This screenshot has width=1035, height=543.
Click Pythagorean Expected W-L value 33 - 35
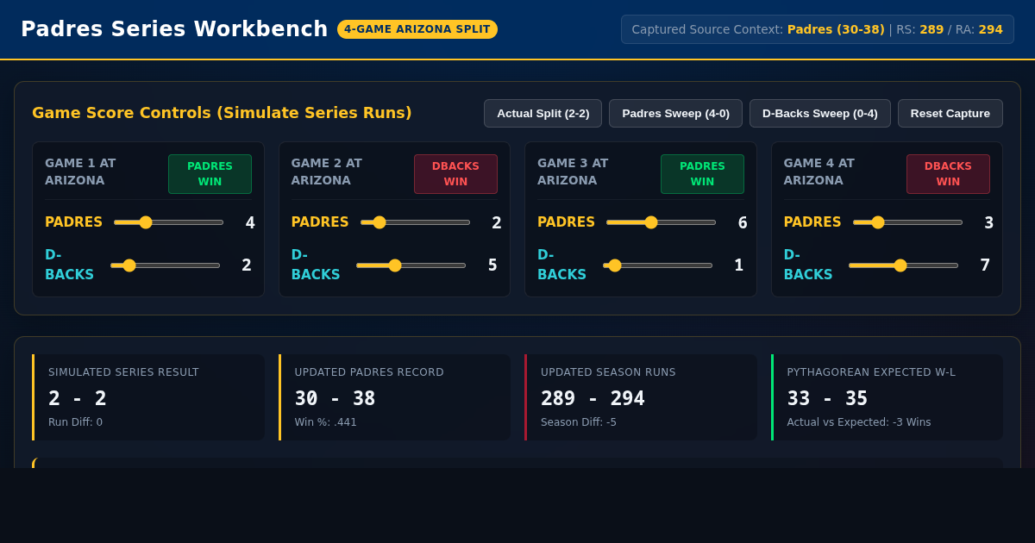click(x=827, y=398)
